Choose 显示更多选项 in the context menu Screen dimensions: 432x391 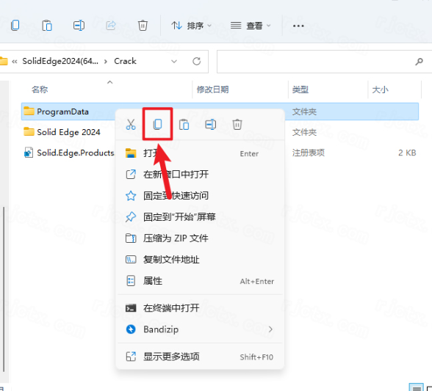(x=200, y=357)
